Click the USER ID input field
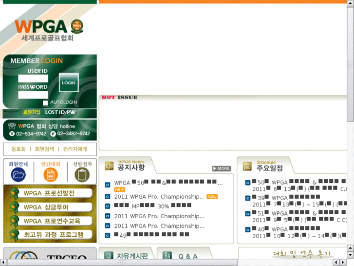The image size is (354, 266). (x=33, y=79)
